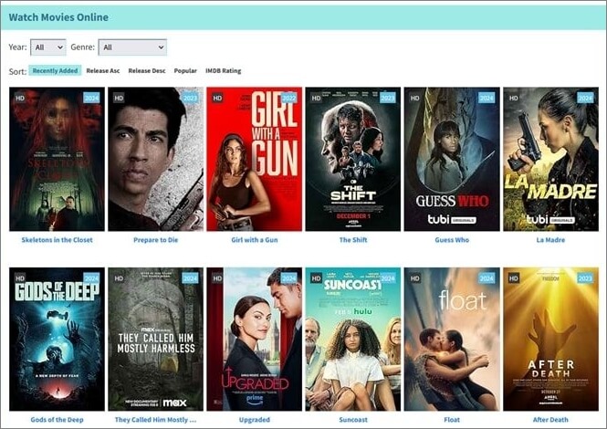Sort by Recently Added
The width and height of the screenshot is (607, 429).
click(55, 70)
